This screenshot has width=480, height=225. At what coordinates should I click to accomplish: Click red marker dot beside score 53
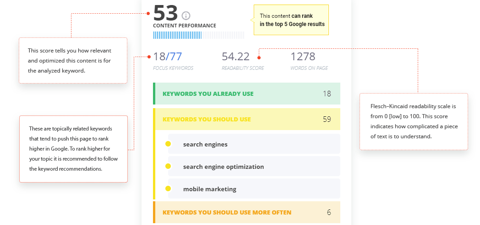[x=148, y=13]
